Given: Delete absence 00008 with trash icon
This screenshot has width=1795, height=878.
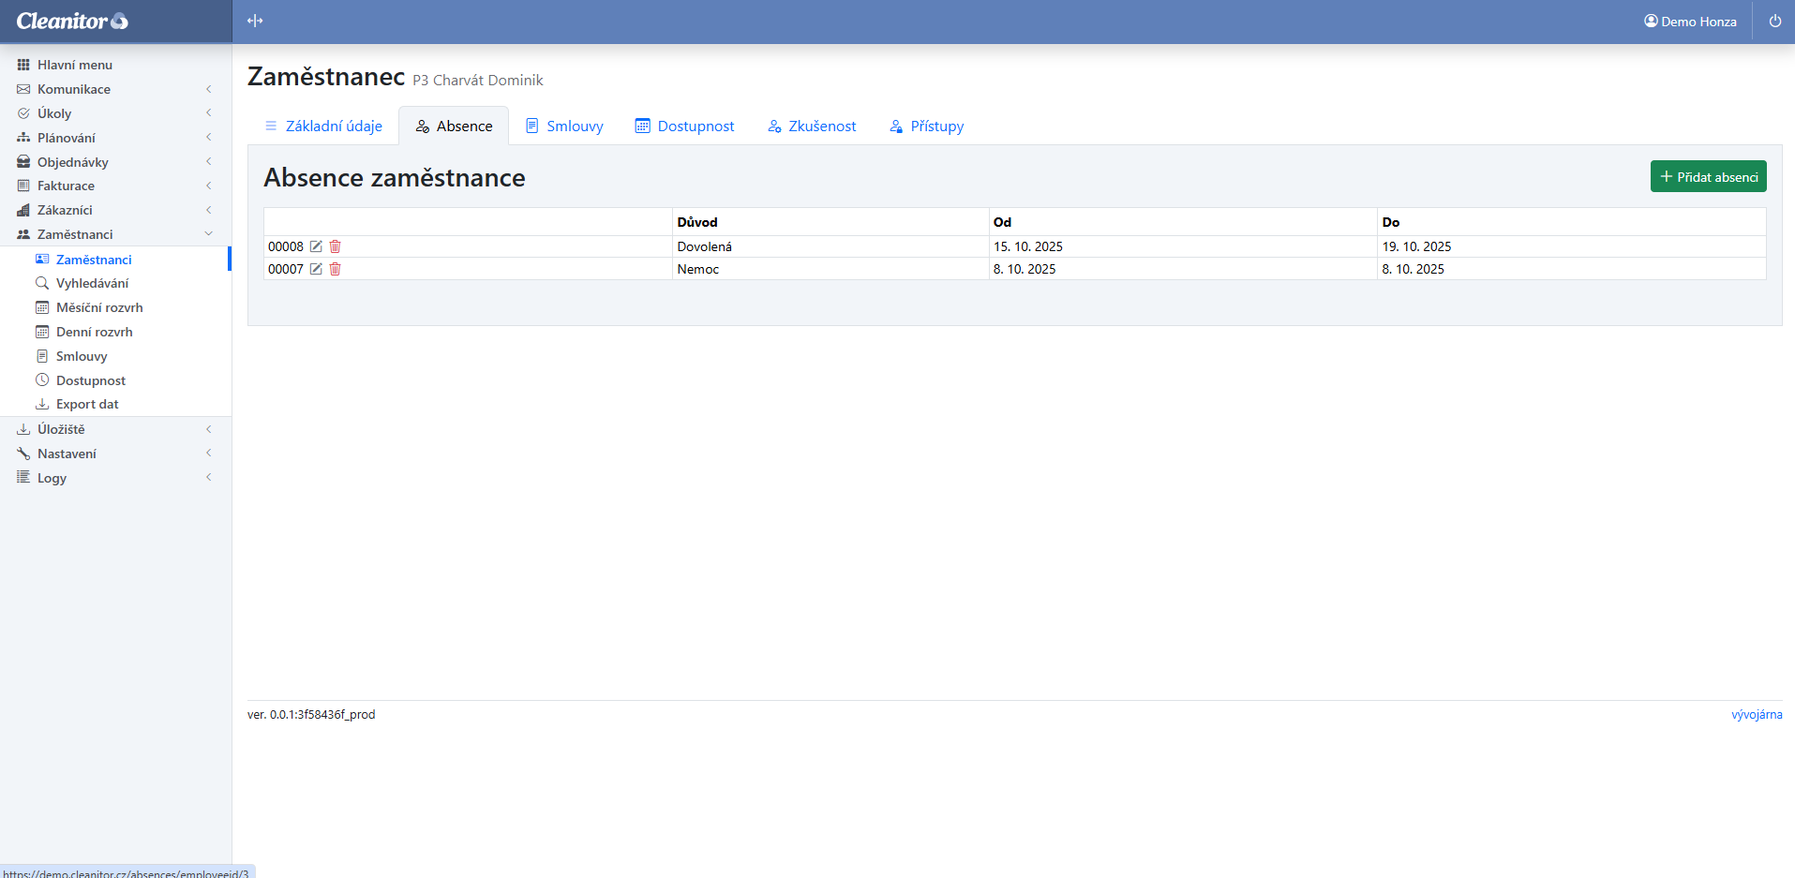Looking at the screenshot, I should click(335, 246).
